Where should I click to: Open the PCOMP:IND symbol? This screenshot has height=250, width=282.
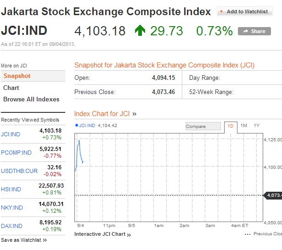[16, 153]
